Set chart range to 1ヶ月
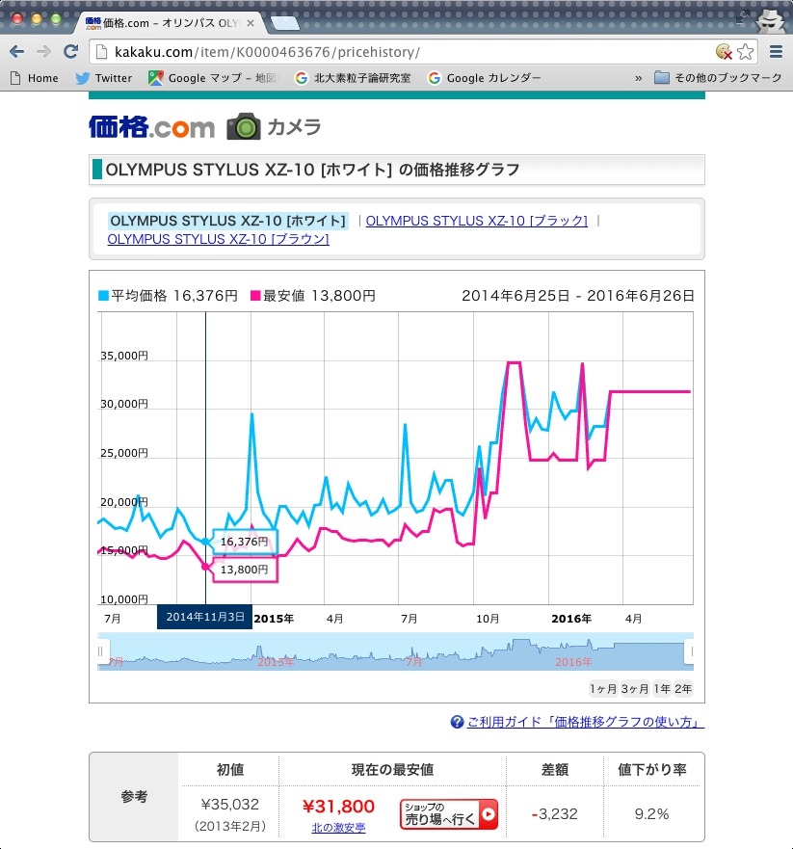This screenshot has width=793, height=849. [603, 689]
